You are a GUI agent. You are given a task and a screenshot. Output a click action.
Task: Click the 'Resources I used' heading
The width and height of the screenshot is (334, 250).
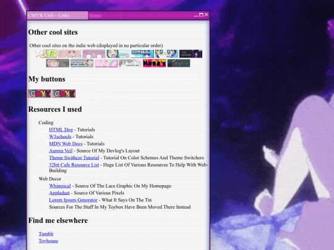click(x=55, y=109)
